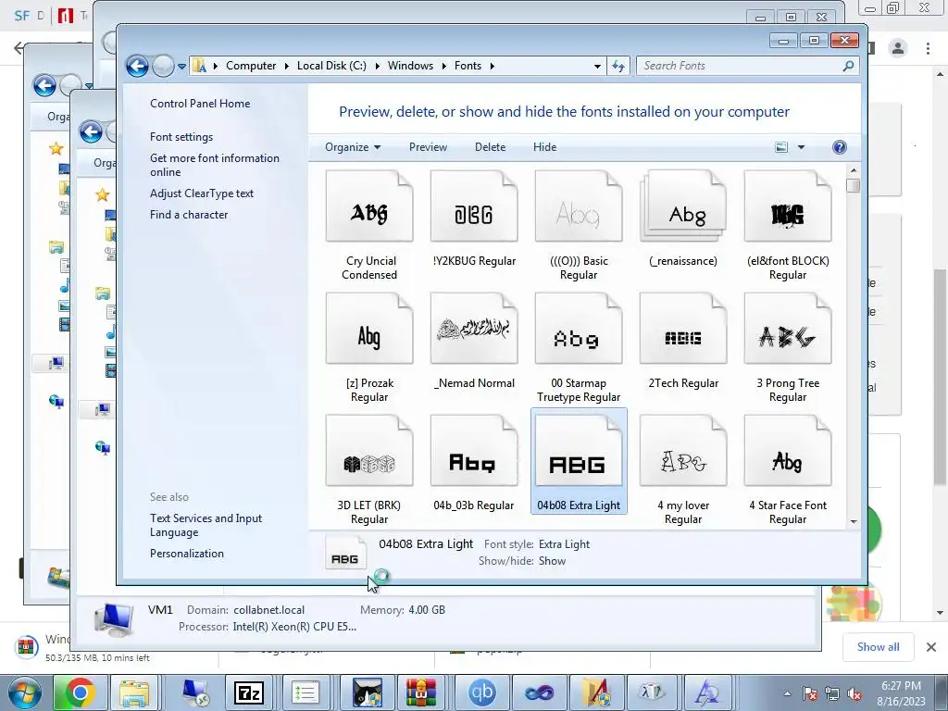Click the Back navigation arrow in Fonts window

click(137, 66)
